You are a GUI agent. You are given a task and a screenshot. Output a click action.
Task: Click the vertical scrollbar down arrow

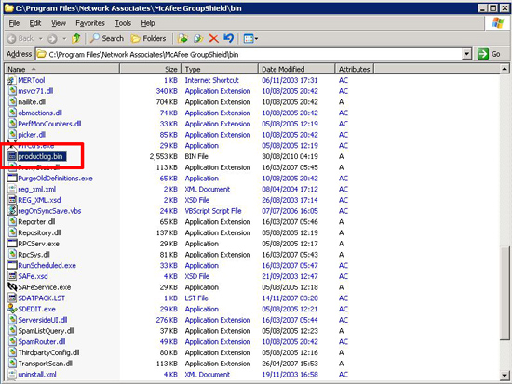coord(505,376)
